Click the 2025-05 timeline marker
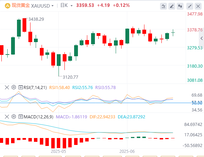204x157 pixels. coord(59,151)
